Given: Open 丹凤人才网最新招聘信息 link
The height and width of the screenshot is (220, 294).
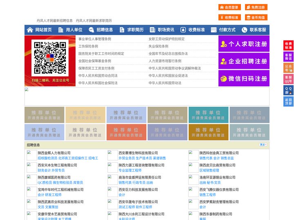Looking at the screenshot, I should pos(55,21).
